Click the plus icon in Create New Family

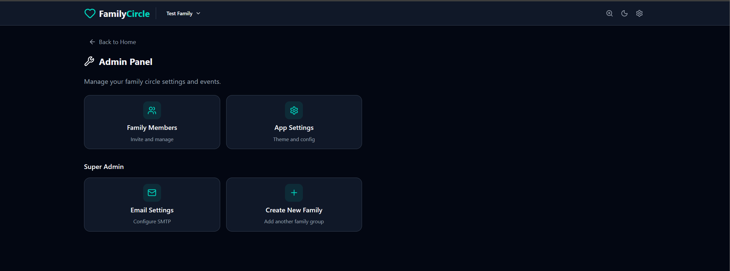[294, 193]
